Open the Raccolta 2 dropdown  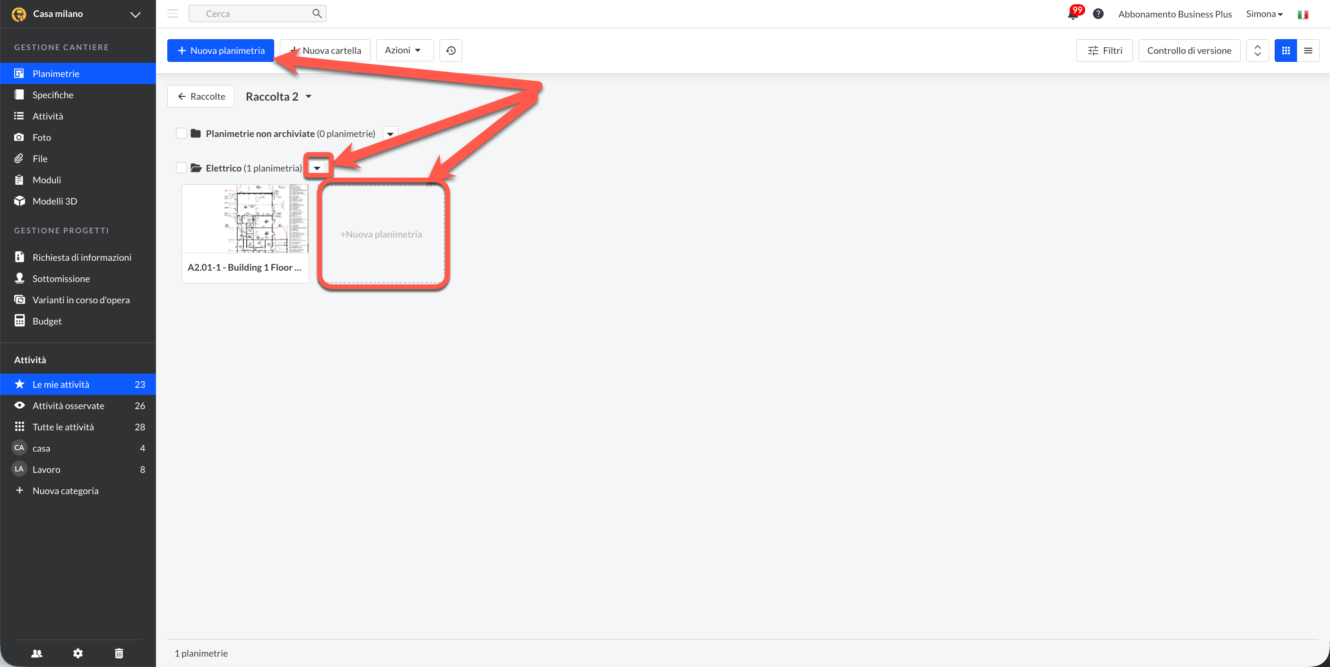tap(279, 96)
